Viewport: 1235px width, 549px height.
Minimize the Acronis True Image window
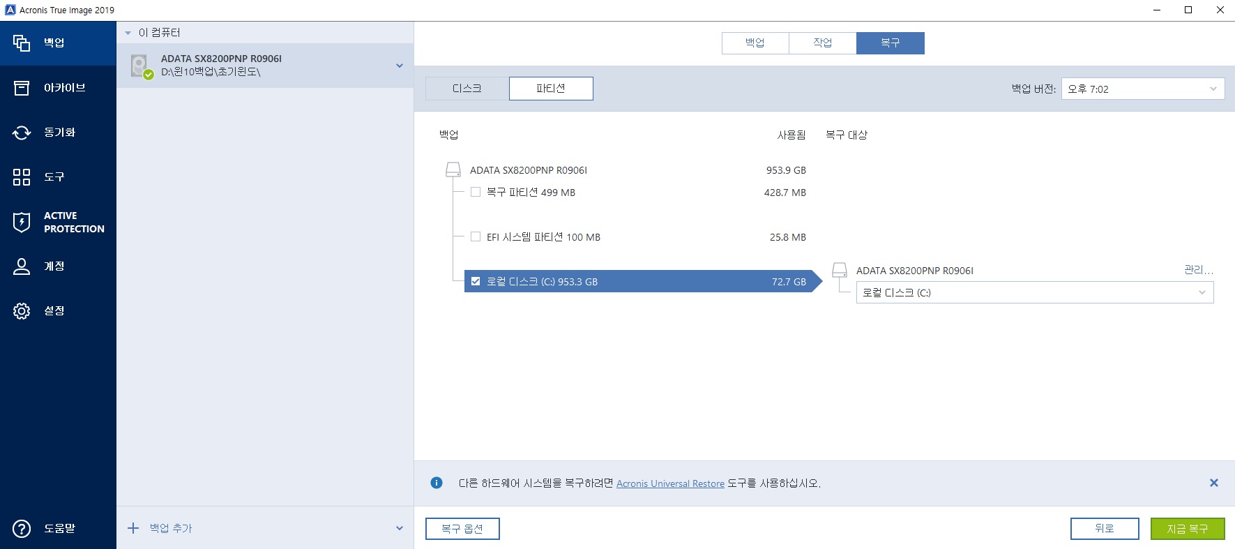pos(1157,10)
